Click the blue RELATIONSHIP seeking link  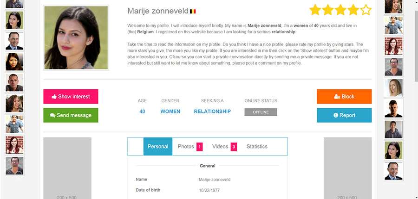(x=212, y=112)
